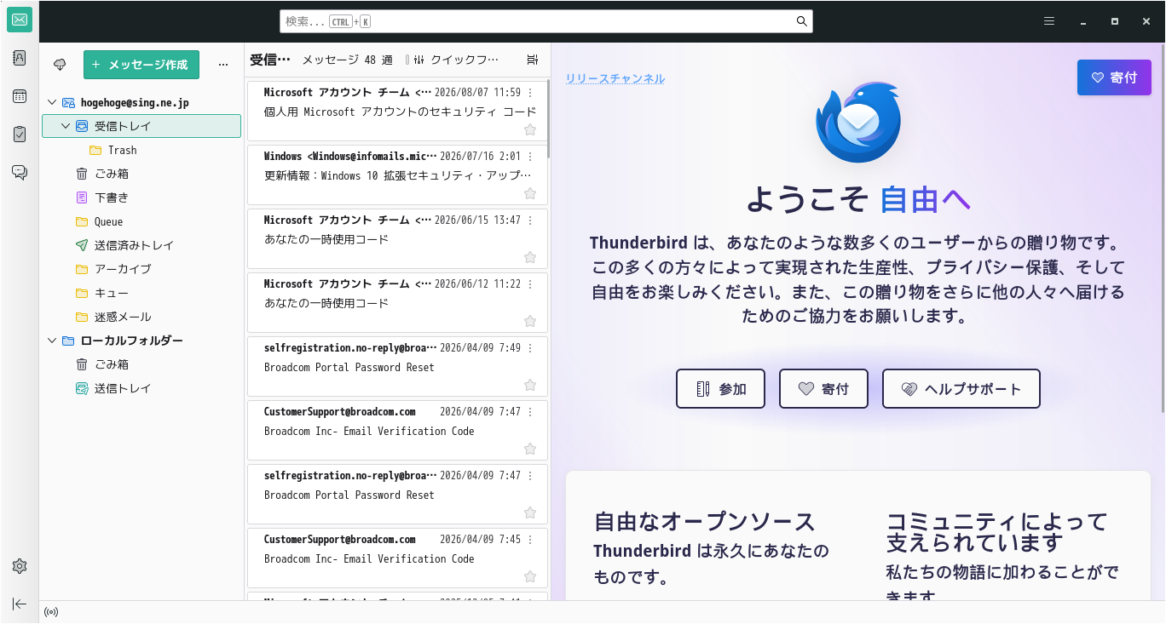The height and width of the screenshot is (624, 1166).
Task: Open more options for the 2026/06/12 message
Action: coord(530,283)
